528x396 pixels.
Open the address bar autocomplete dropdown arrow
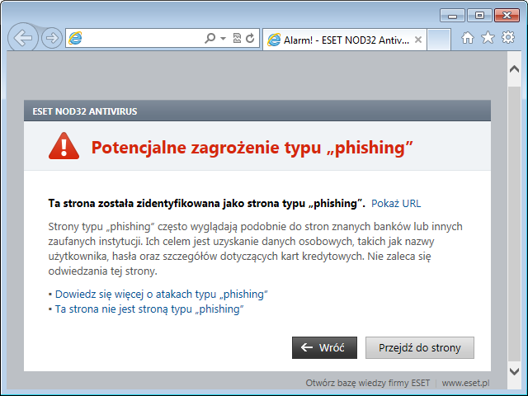click(x=223, y=38)
